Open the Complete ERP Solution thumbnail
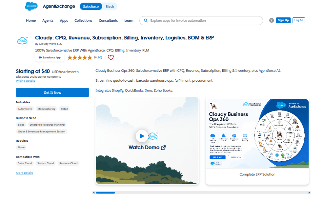This screenshot has height=202, width=323. pos(257,134)
